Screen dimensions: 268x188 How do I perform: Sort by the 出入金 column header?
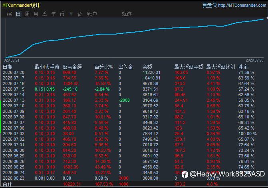(x=126, y=67)
